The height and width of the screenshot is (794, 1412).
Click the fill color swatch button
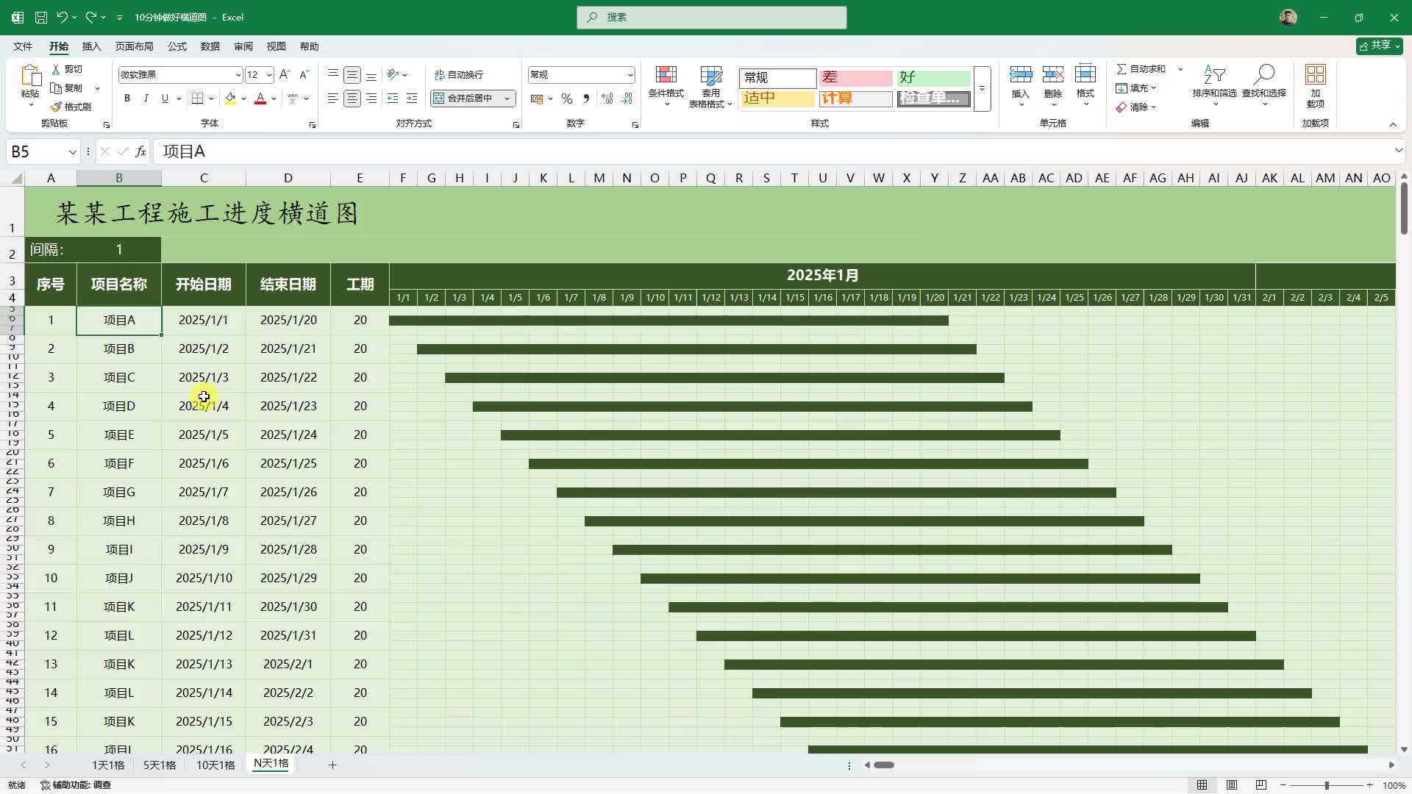pyautogui.click(x=230, y=99)
